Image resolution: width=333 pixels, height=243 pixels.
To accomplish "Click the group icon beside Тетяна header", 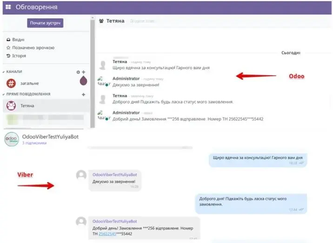I will [102, 21].
